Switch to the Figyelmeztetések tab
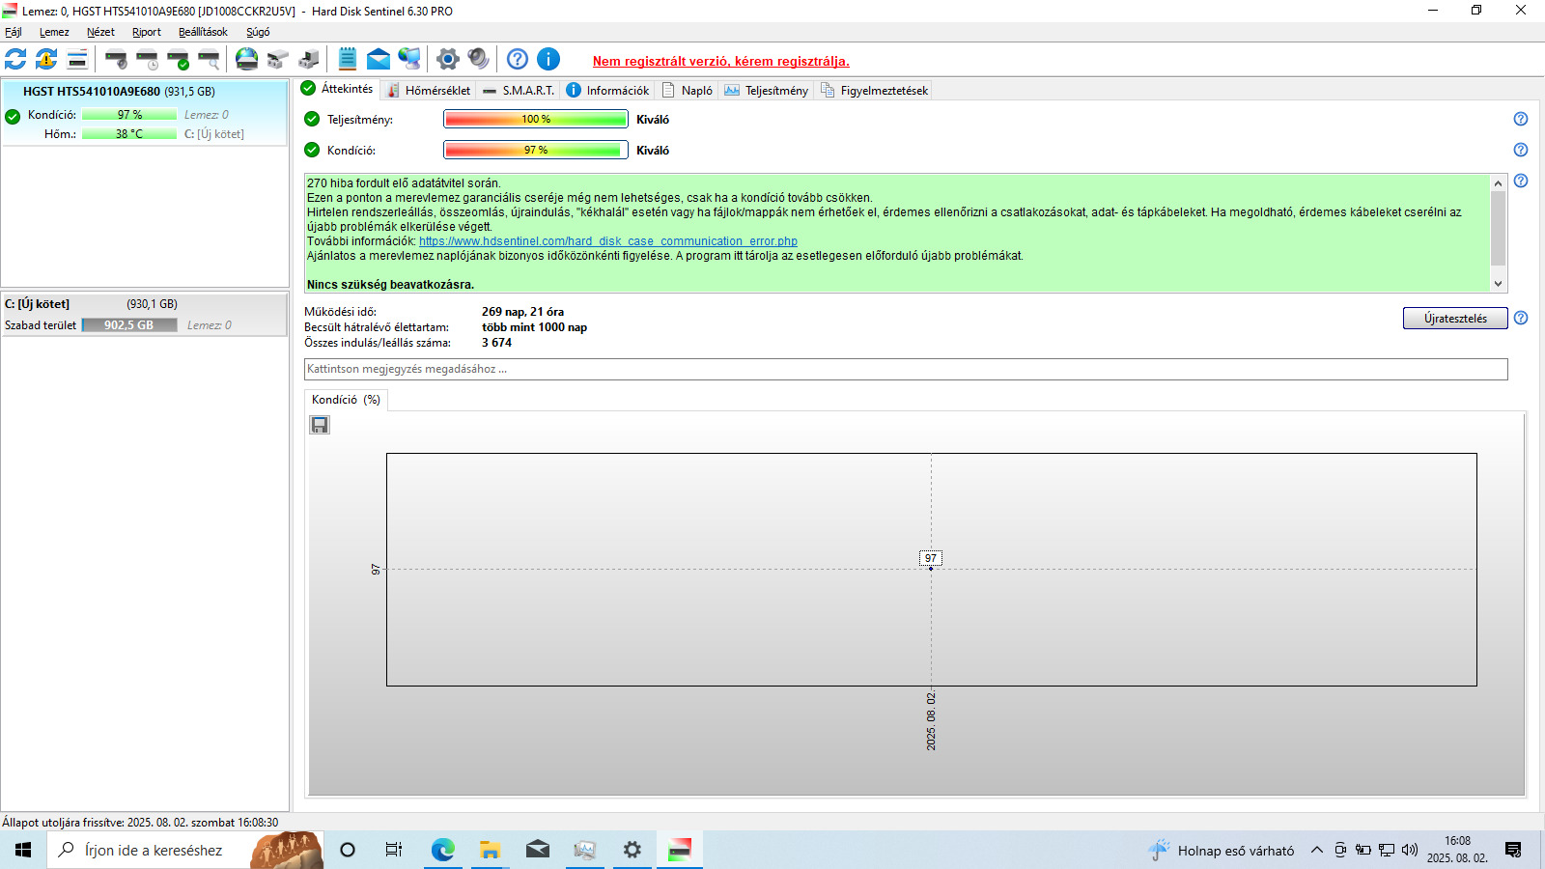Screen dimensions: 1545x869 874,90
